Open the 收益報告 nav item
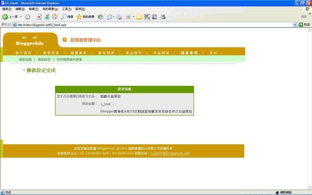Image resolution: width=312 pixels, height=195 pixels. tap(161, 53)
